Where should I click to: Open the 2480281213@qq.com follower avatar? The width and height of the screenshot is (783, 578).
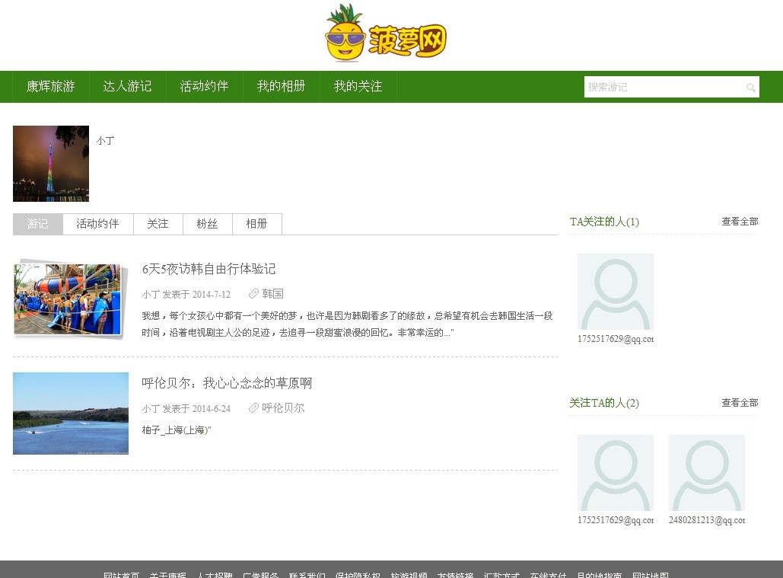click(x=706, y=473)
